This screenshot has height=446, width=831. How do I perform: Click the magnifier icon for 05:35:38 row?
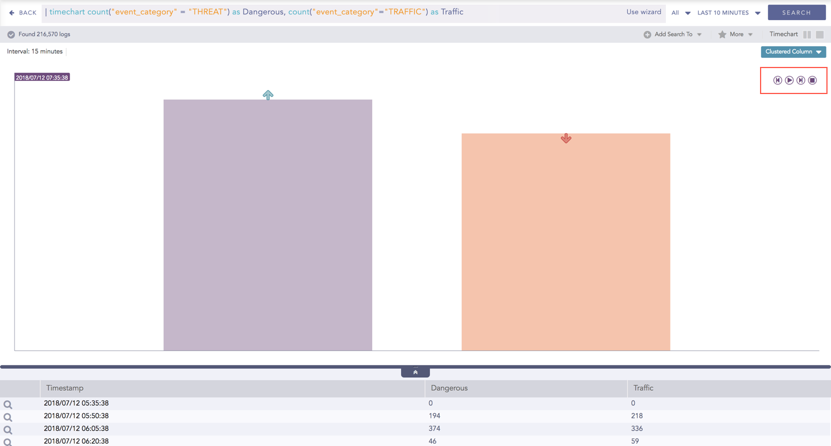click(8, 404)
